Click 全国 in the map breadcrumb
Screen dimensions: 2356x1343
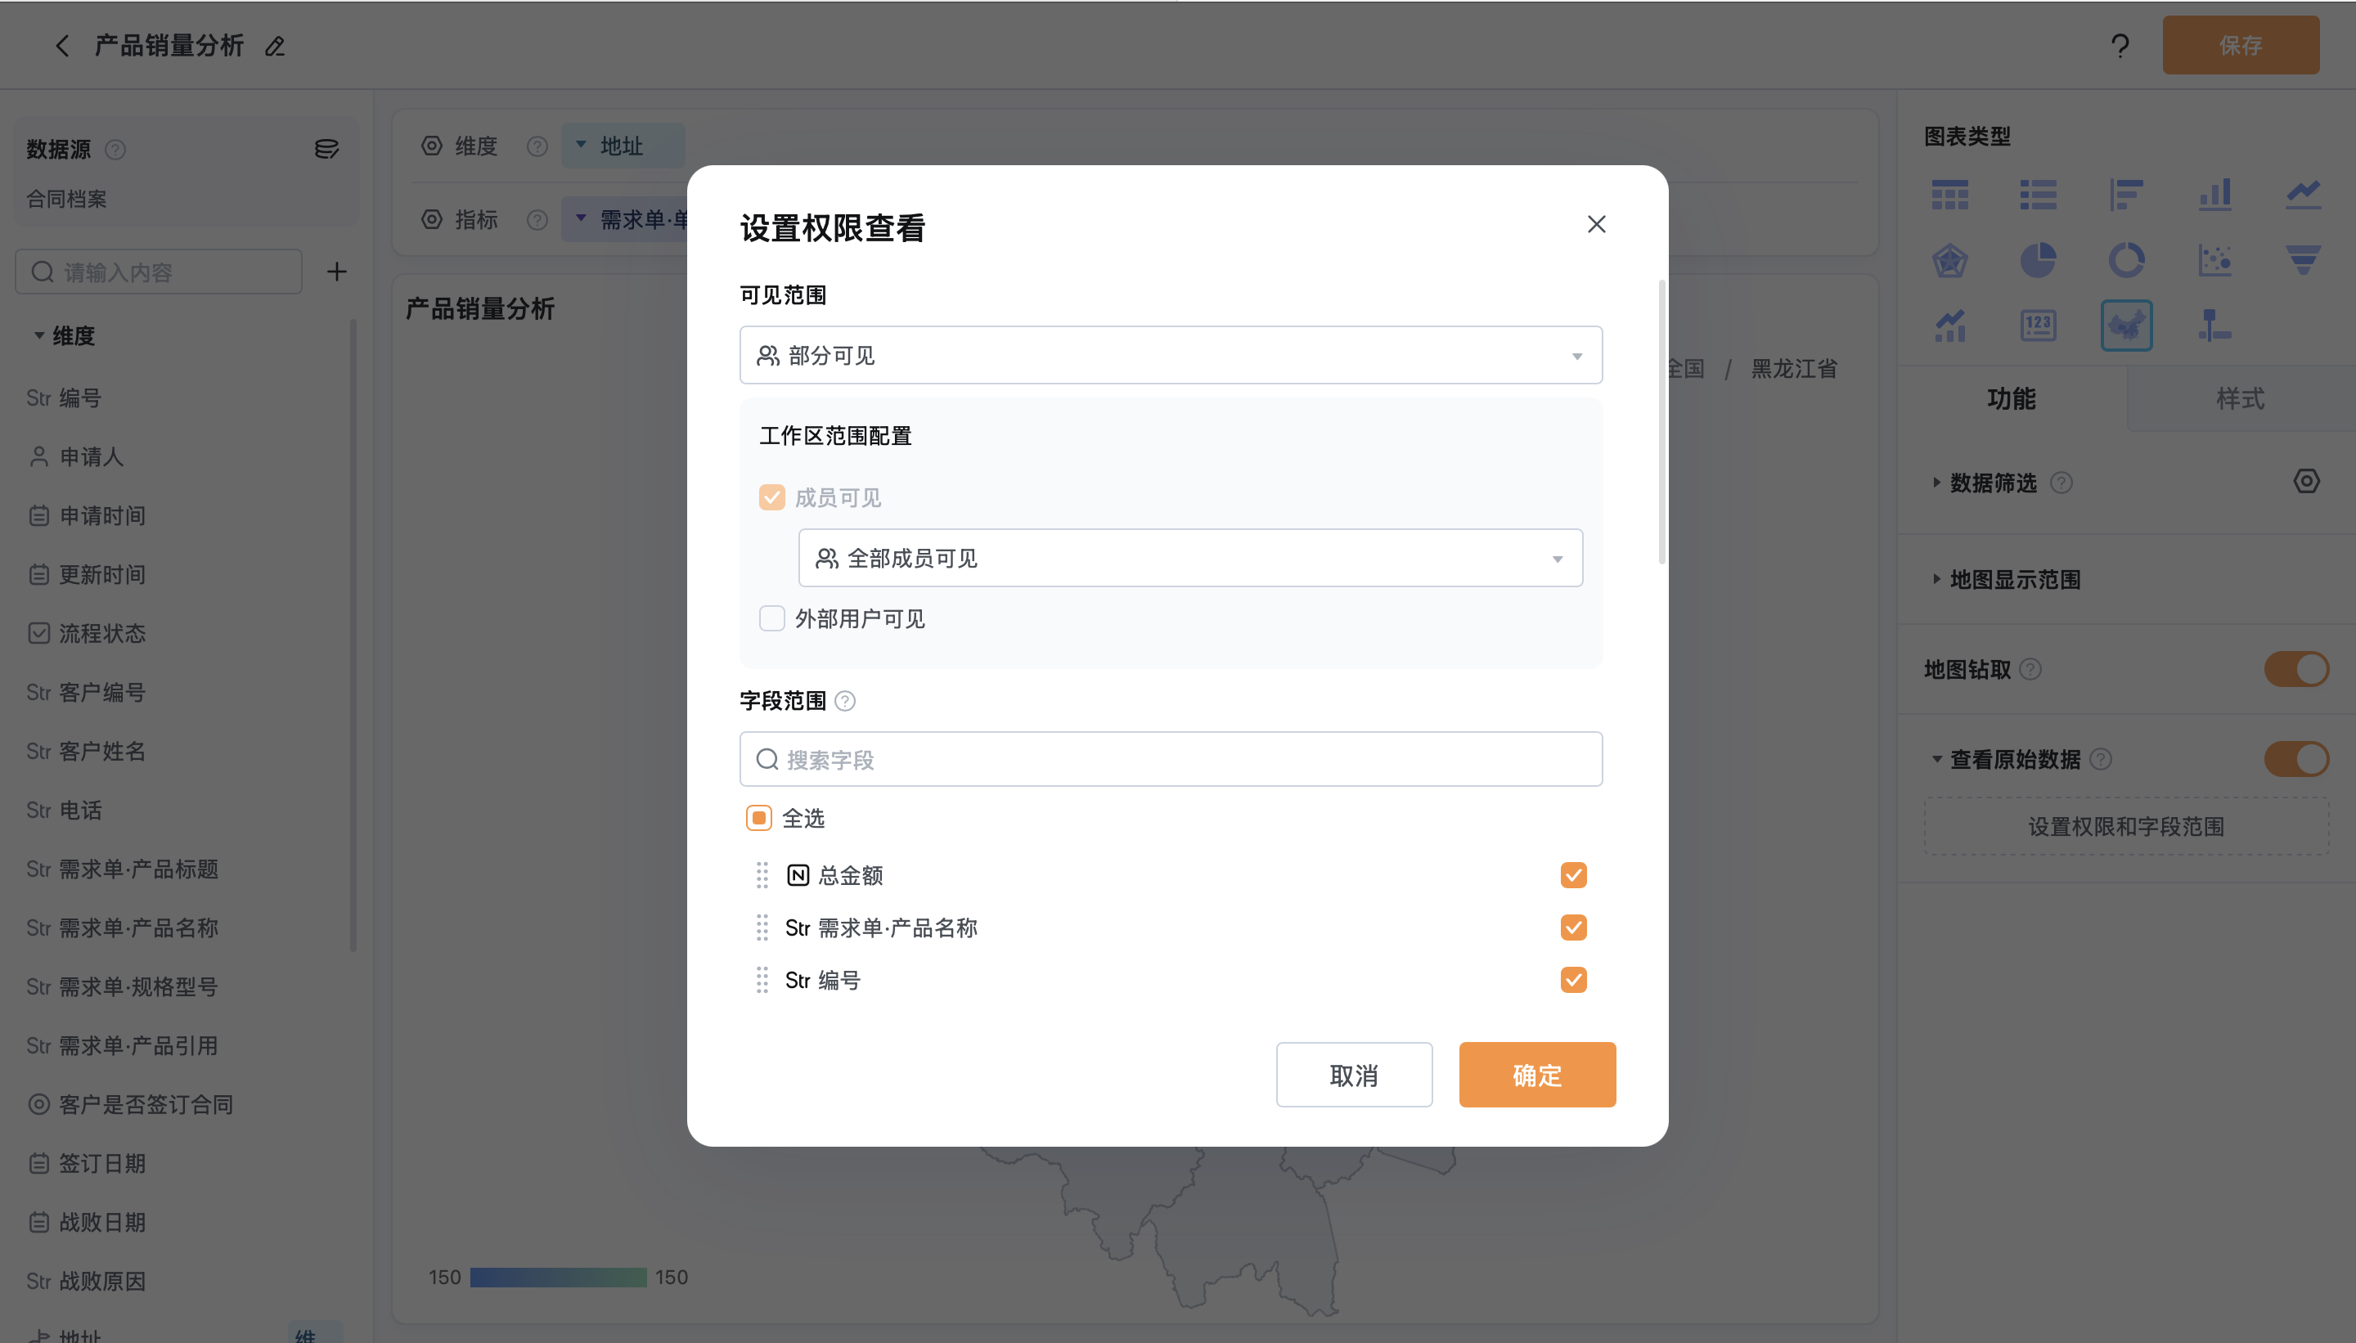pos(1685,369)
